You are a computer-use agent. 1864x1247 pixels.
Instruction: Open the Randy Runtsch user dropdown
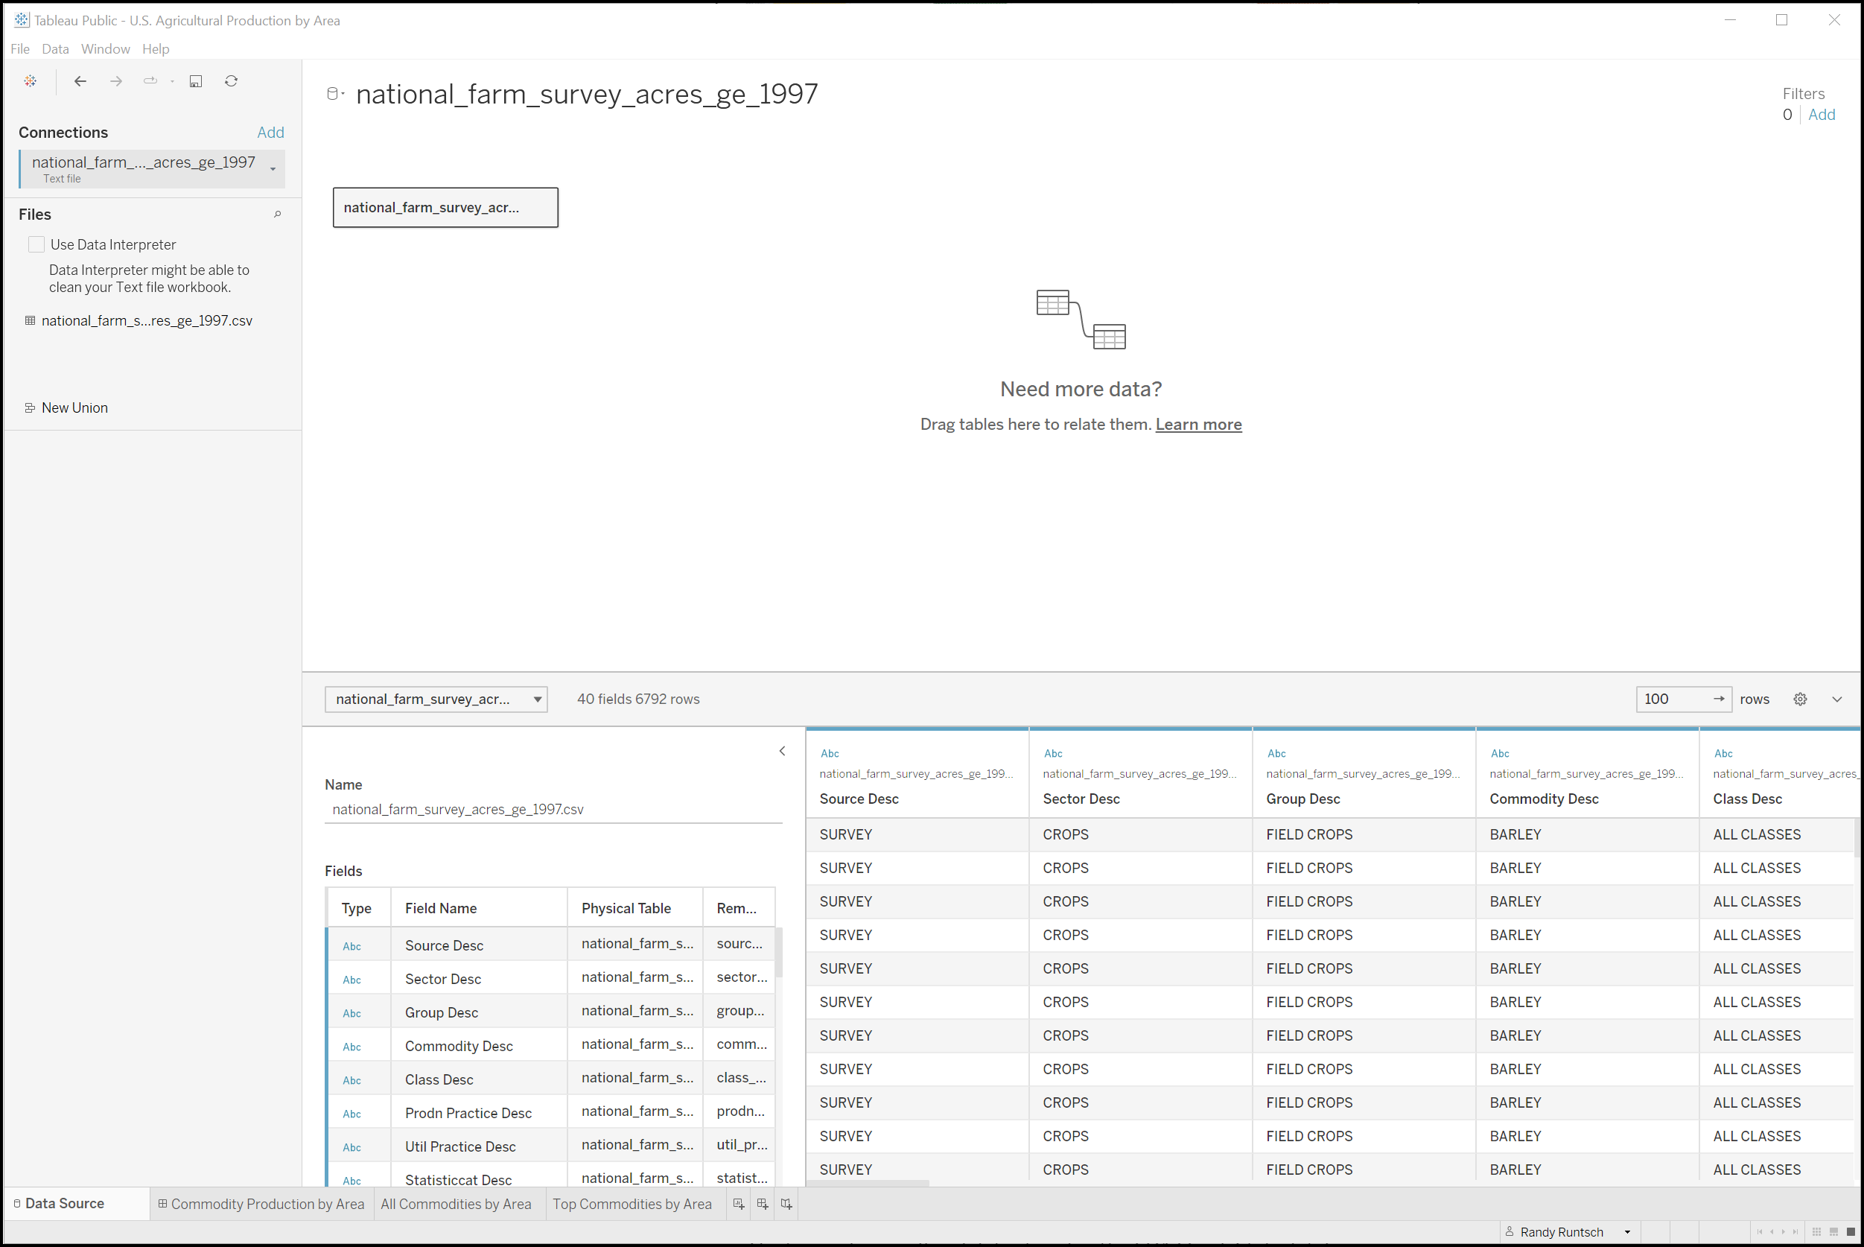click(x=1627, y=1232)
